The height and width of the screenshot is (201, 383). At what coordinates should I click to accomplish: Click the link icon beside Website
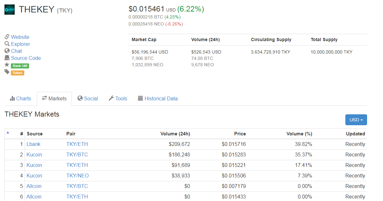point(7,37)
